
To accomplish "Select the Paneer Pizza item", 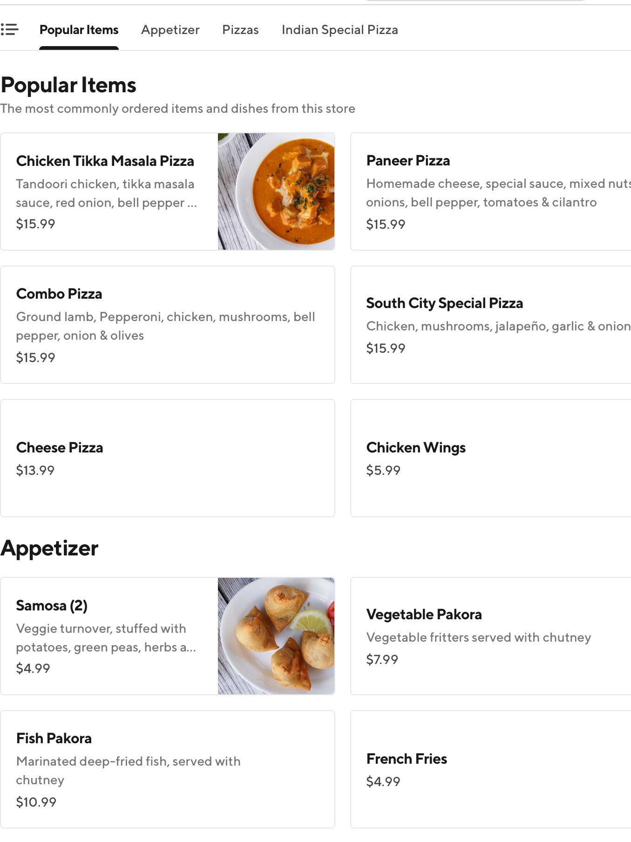I will click(408, 161).
